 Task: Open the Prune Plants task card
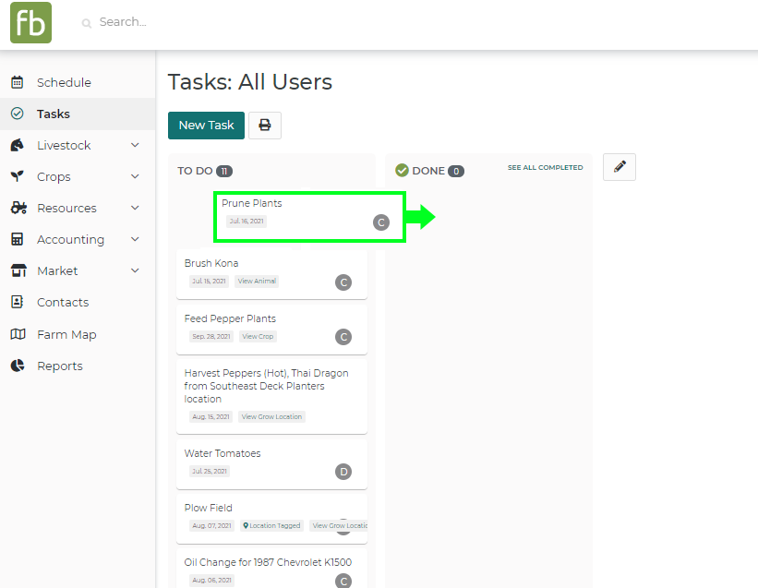click(x=309, y=217)
